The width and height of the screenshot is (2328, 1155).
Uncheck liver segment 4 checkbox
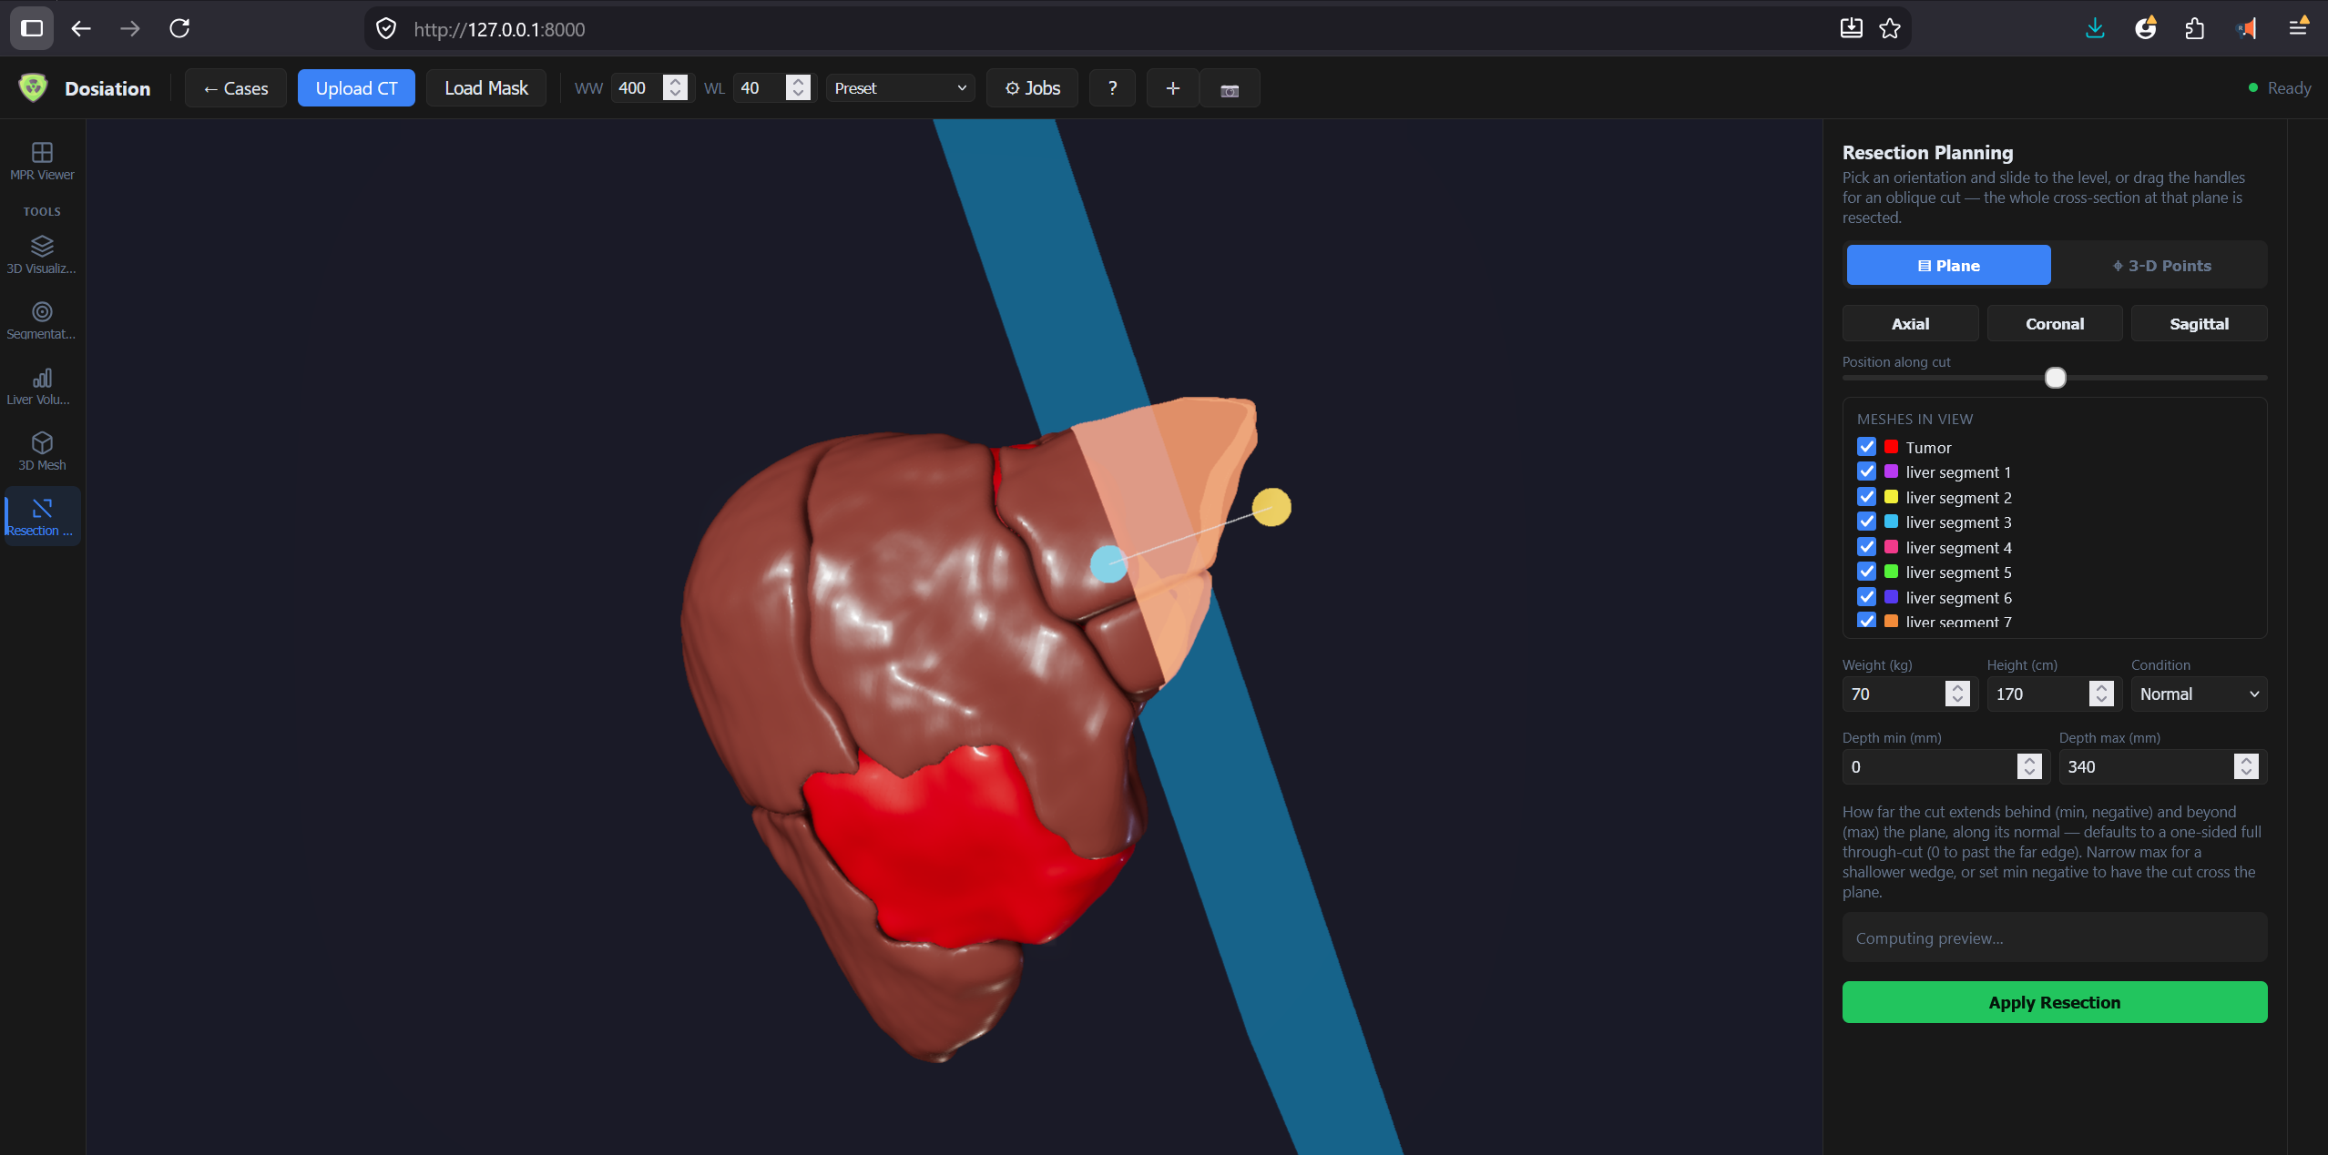pyautogui.click(x=1866, y=547)
